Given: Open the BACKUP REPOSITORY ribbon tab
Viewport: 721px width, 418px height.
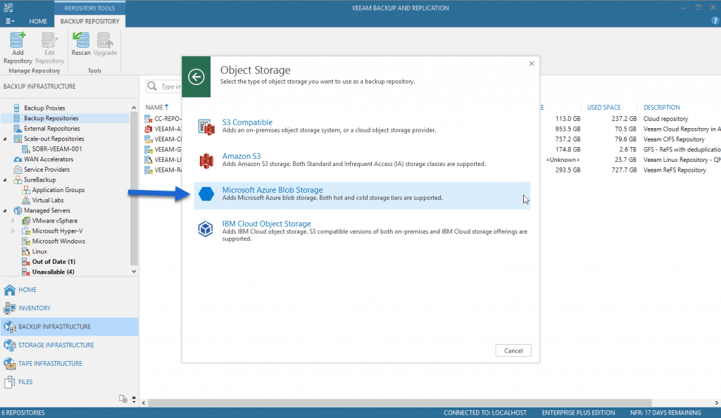Looking at the screenshot, I should [x=89, y=21].
